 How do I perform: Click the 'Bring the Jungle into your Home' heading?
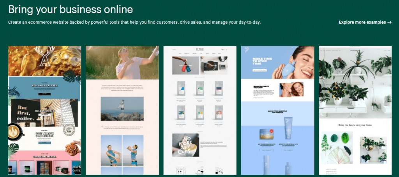pyautogui.click(x=355, y=124)
